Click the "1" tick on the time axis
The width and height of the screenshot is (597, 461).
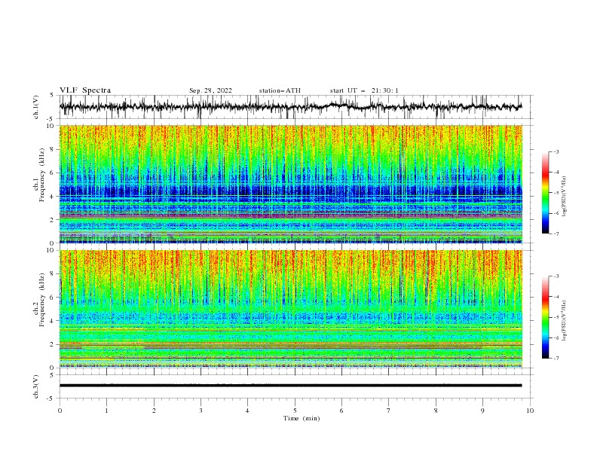pyautogui.click(x=106, y=411)
